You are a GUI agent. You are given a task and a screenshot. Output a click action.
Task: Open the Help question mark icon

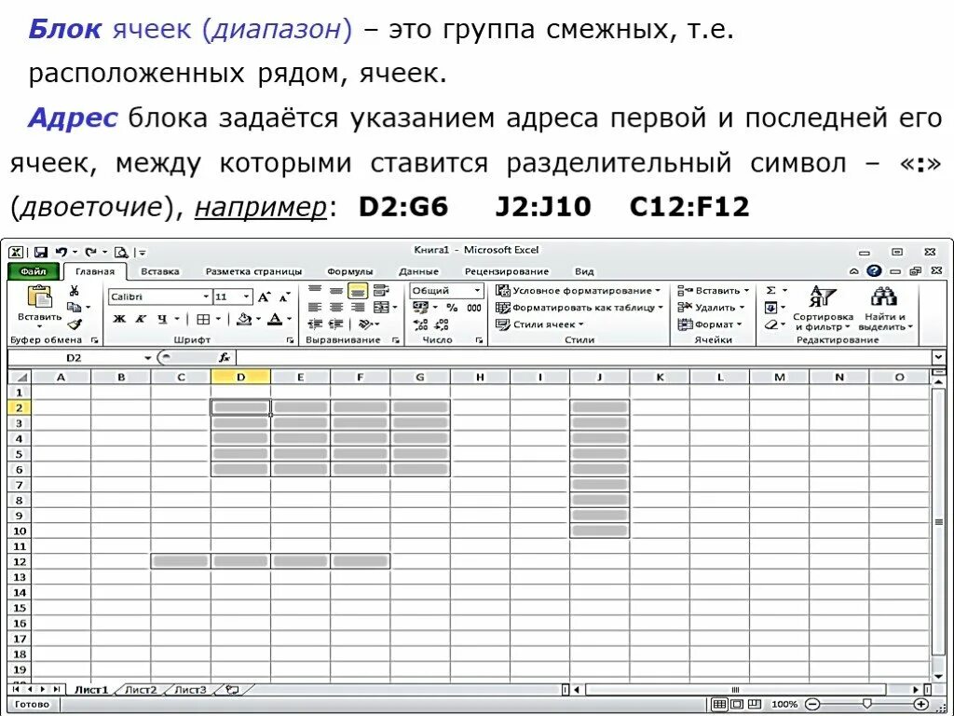pyautogui.click(x=874, y=271)
